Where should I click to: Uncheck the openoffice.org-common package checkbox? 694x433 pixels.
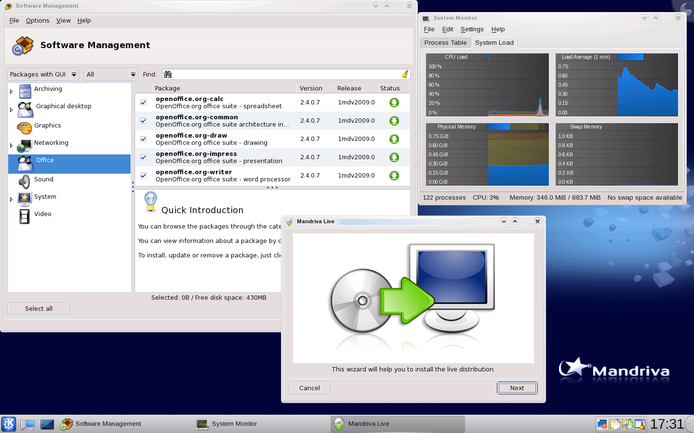[143, 121]
